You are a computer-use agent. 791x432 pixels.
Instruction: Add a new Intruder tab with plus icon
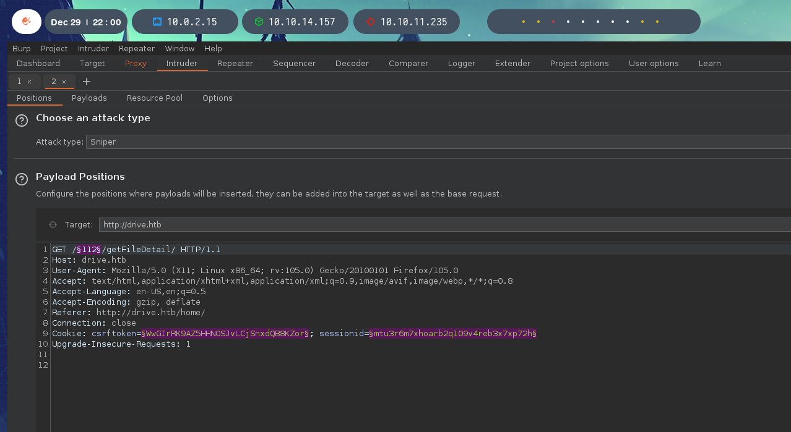tap(87, 82)
